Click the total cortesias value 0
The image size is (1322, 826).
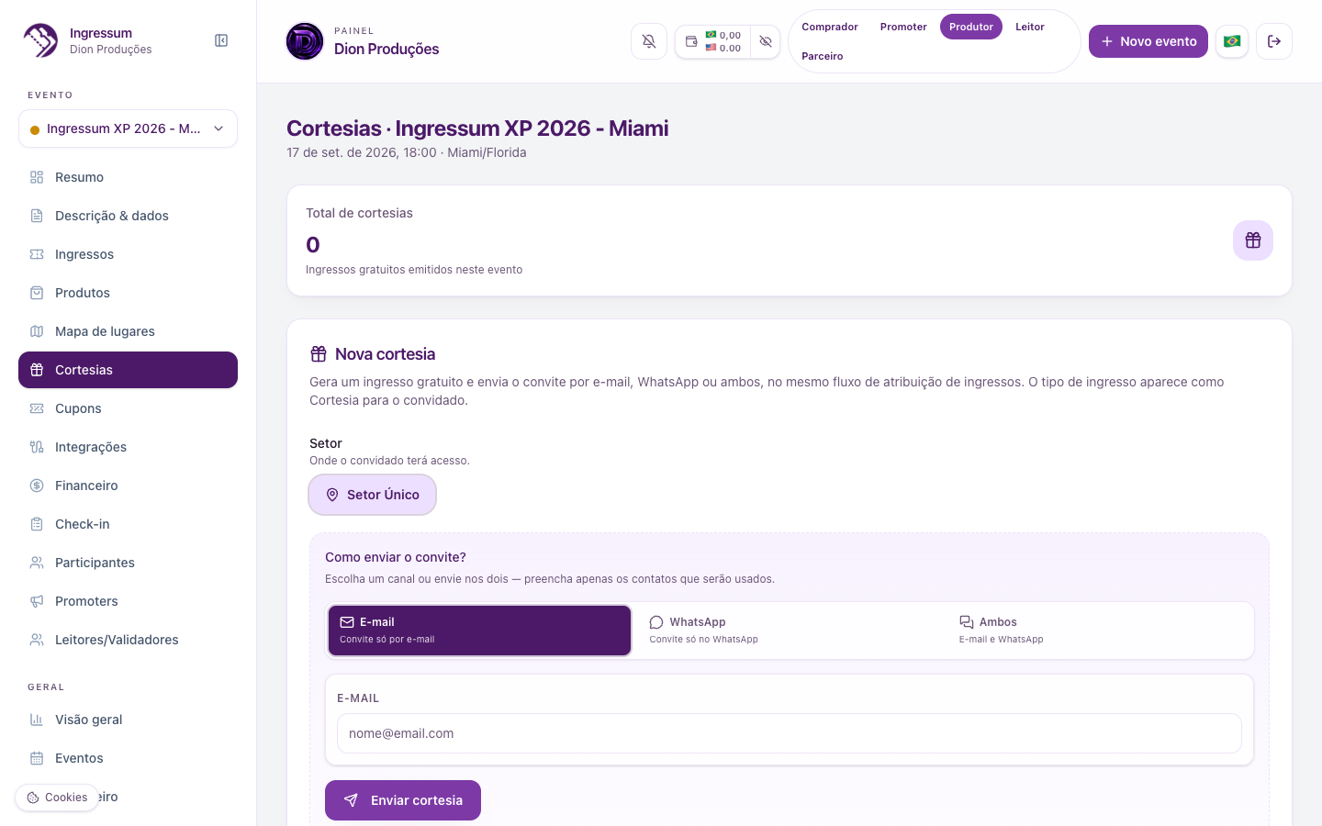tap(313, 245)
